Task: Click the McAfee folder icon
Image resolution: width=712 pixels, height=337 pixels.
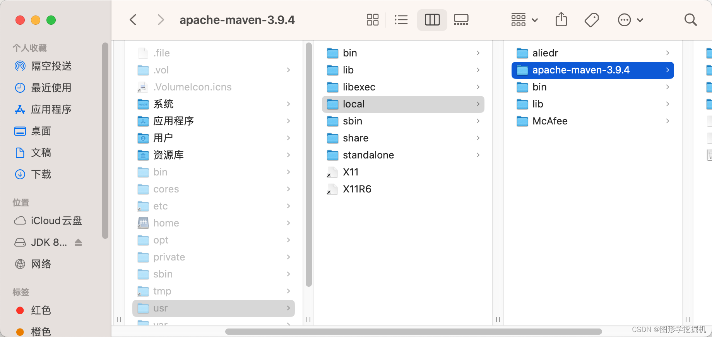Action: (522, 121)
